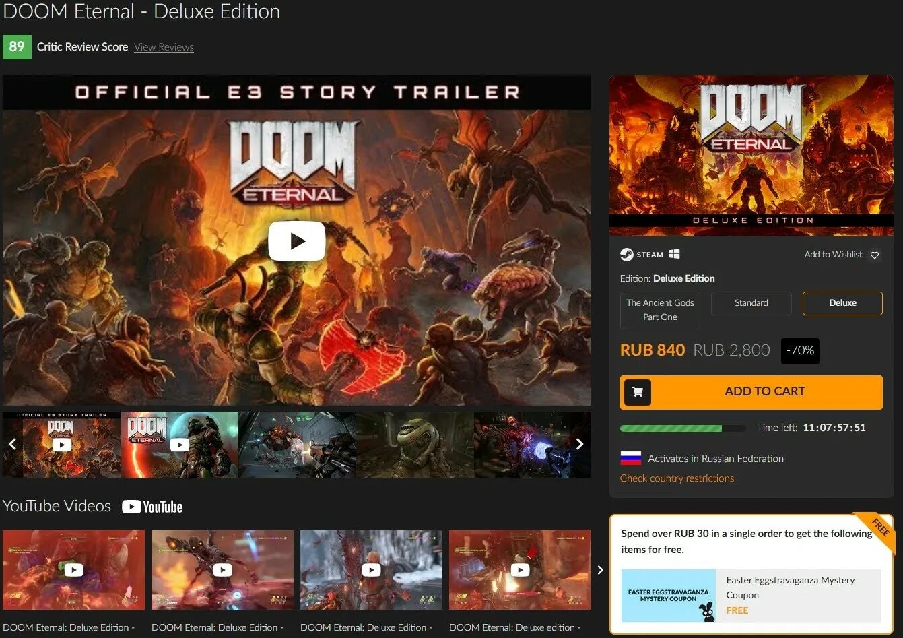903x638 pixels.
Task: Click the 11:07:57:51 countdown timer
Action: [x=834, y=428]
